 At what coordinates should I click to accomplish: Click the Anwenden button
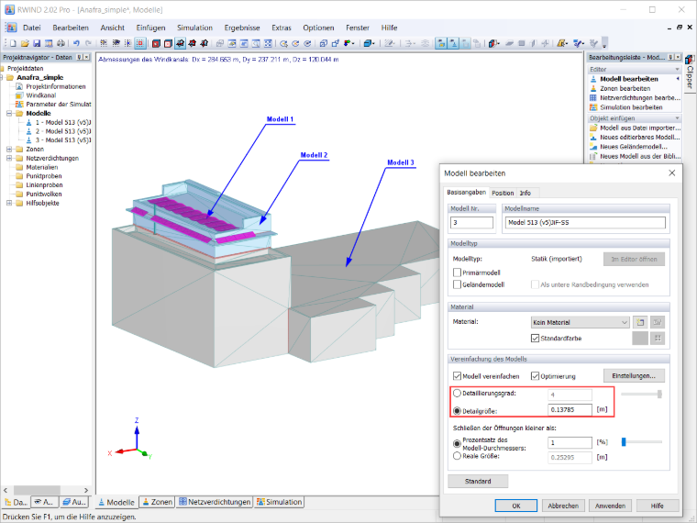(610, 506)
